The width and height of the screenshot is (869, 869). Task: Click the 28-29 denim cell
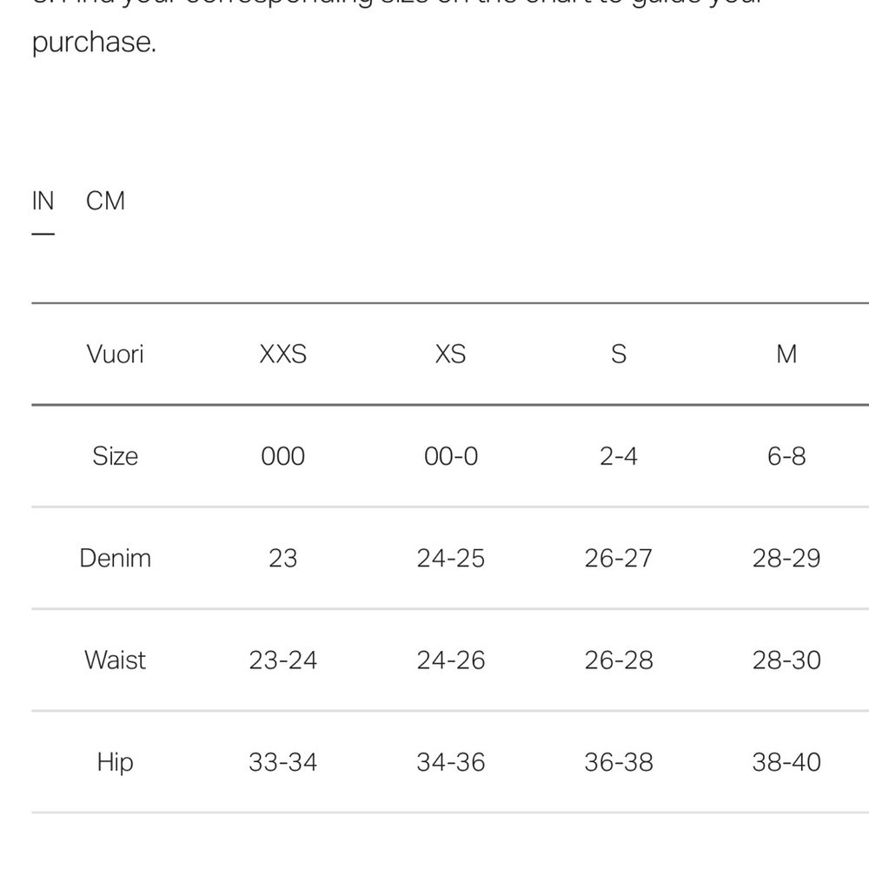tap(786, 559)
